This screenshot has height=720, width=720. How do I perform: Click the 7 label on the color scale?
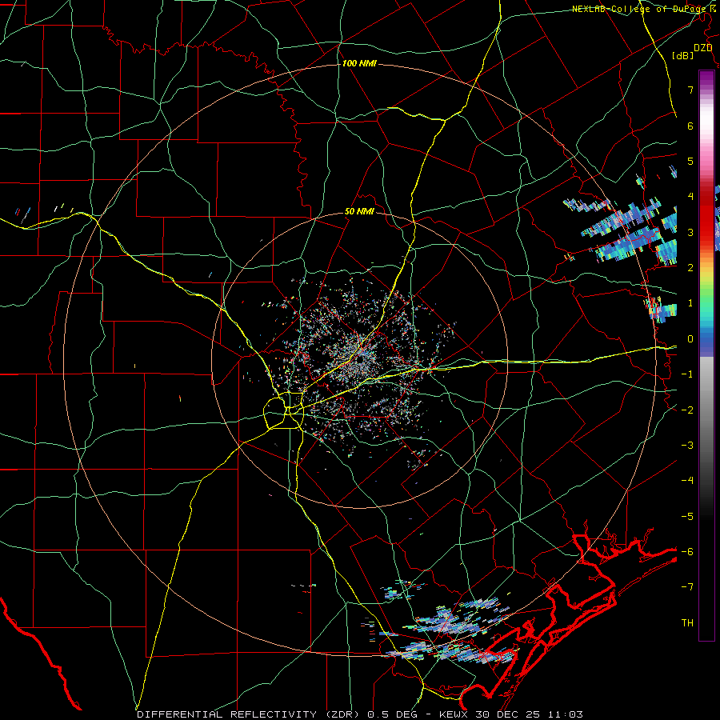pyautogui.click(x=690, y=90)
